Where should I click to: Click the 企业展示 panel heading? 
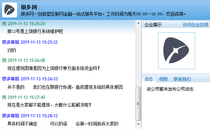(x=153, y=25)
